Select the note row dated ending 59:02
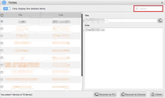 pyautogui.click(x=41, y=51)
